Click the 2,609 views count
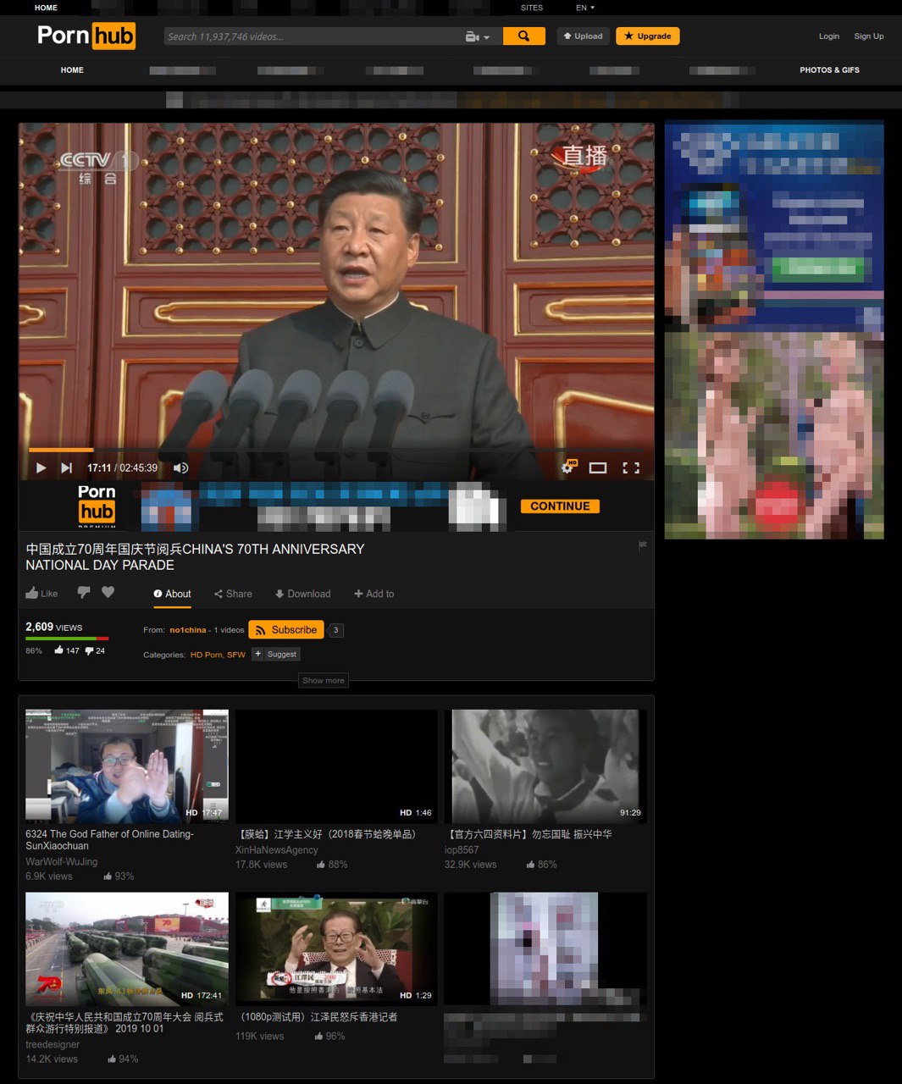 coord(54,628)
